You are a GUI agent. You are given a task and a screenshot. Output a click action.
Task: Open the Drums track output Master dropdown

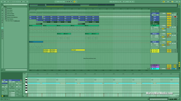[x=163, y=13]
